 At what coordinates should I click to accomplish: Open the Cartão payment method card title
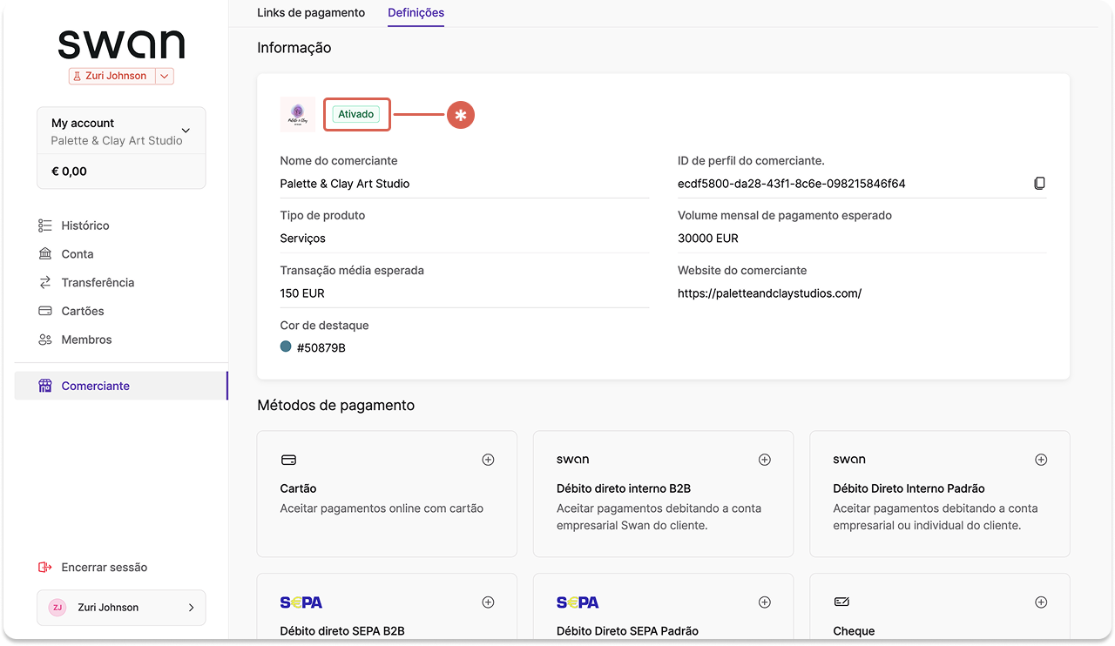click(299, 488)
